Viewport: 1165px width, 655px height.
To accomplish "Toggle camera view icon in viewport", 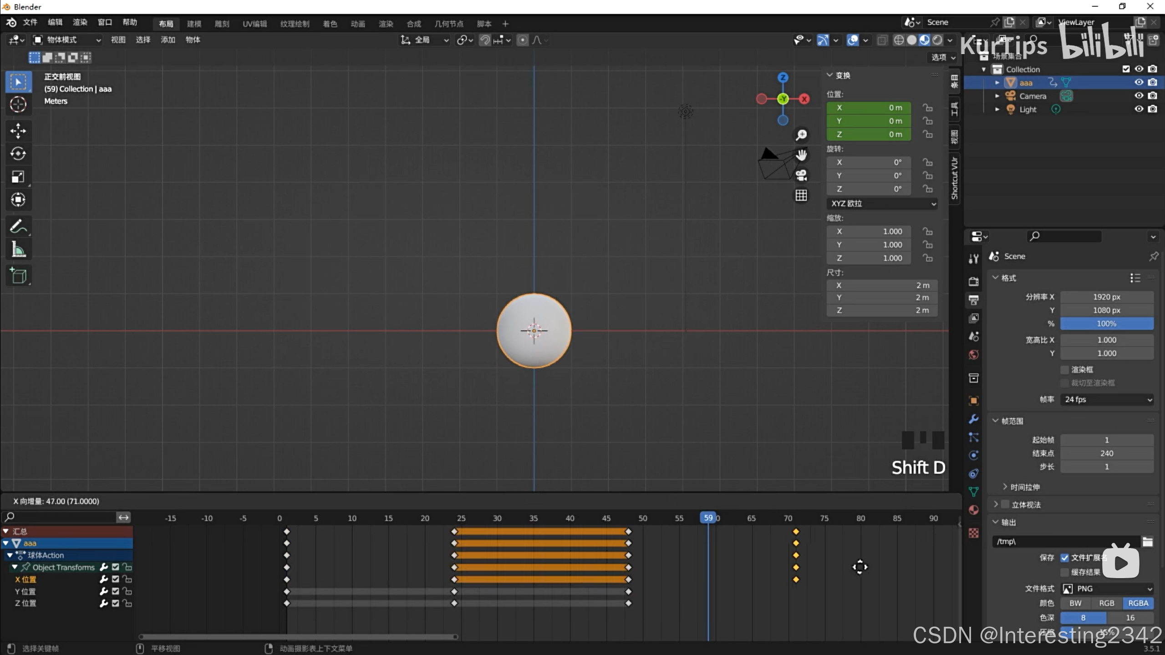I will (x=801, y=175).
